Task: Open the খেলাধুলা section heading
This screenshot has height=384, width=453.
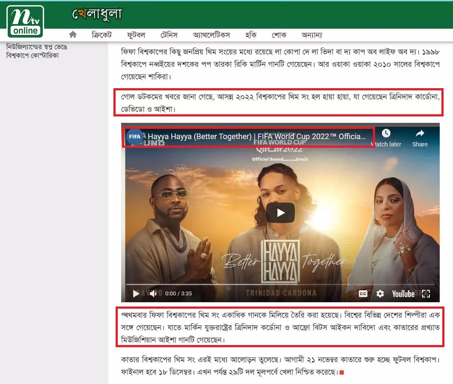Action: tap(97, 14)
